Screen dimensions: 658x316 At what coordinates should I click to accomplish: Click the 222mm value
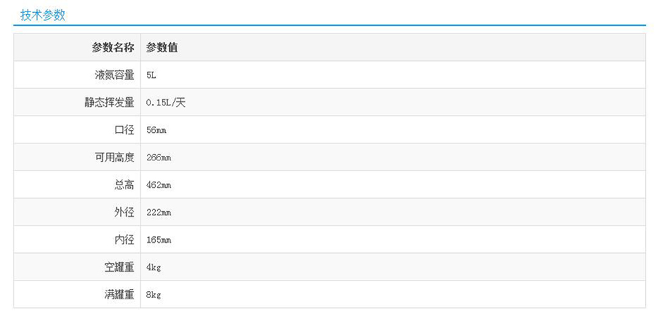tap(158, 213)
